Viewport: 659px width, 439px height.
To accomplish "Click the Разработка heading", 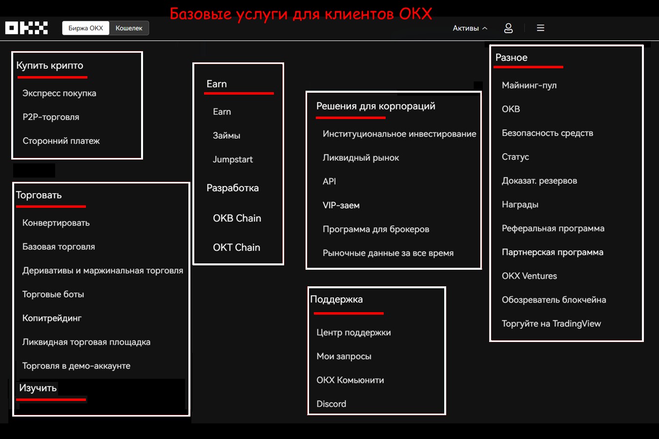I will (233, 188).
